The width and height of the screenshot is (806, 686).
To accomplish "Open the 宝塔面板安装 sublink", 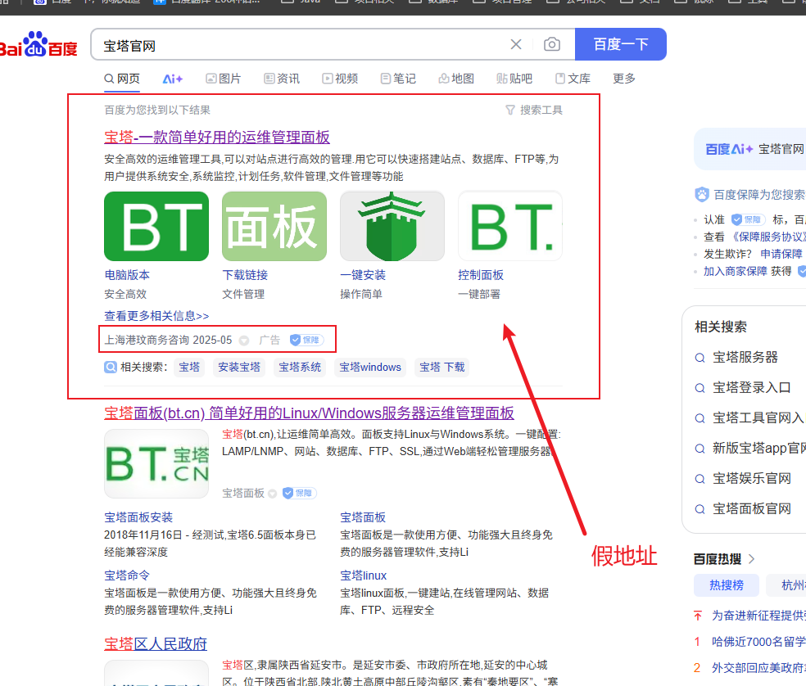I will (x=138, y=517).
